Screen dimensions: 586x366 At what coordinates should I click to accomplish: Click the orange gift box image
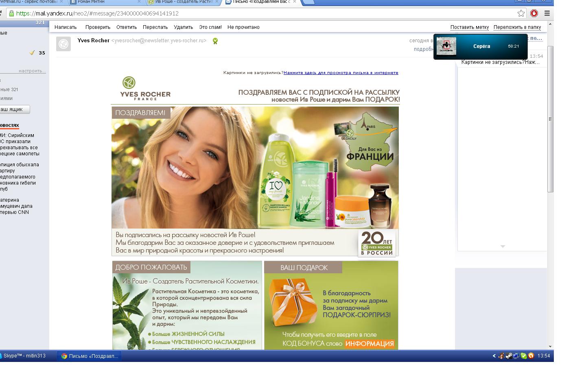(293, 302)
